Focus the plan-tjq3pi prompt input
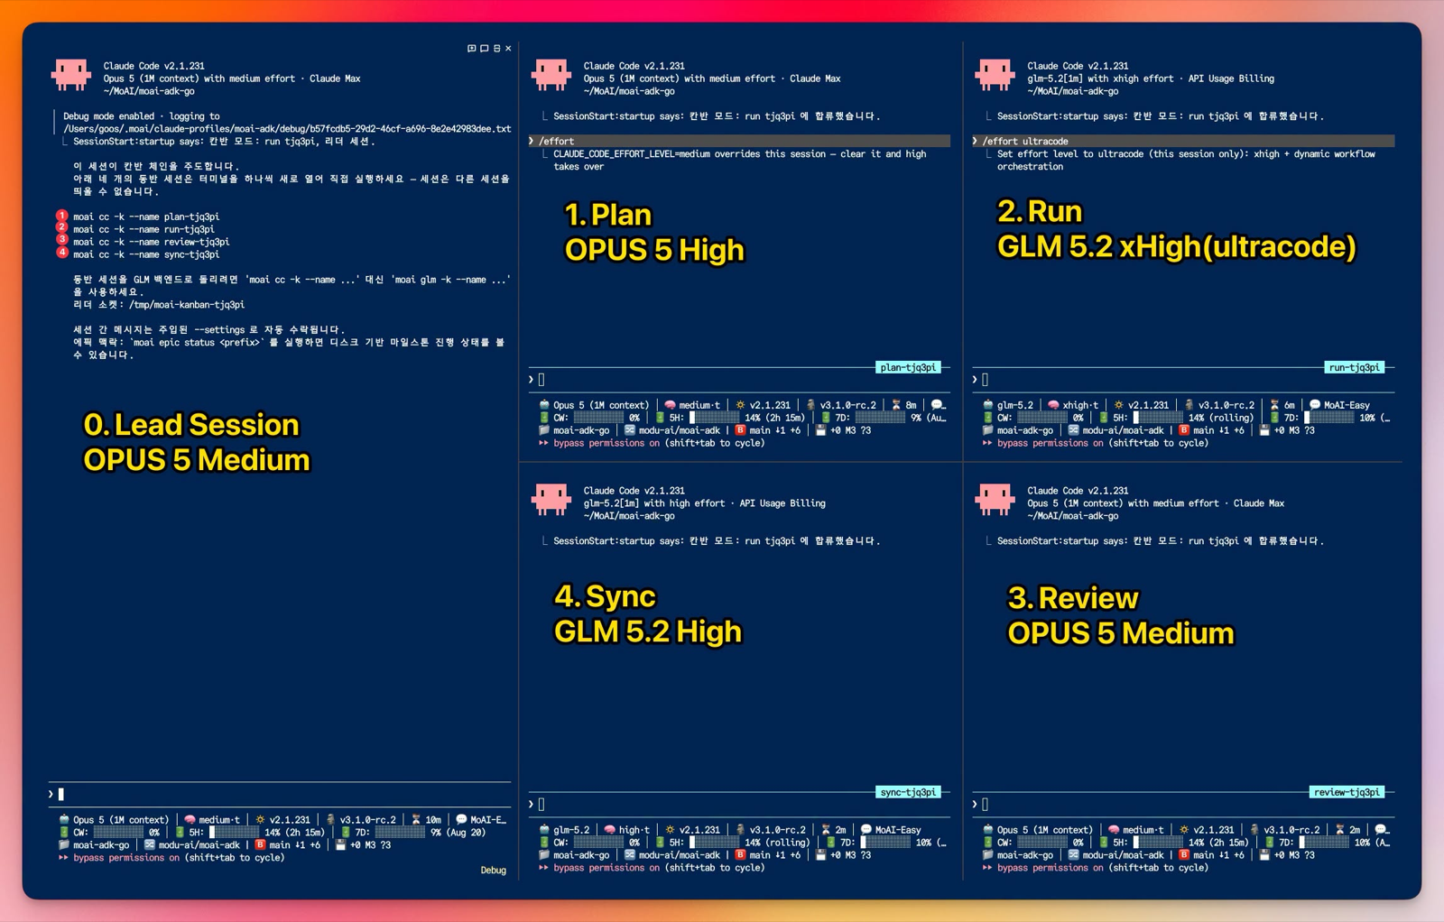Image resolution: width=1444 pixels, height=922 pixels. [x=740, y=380]
